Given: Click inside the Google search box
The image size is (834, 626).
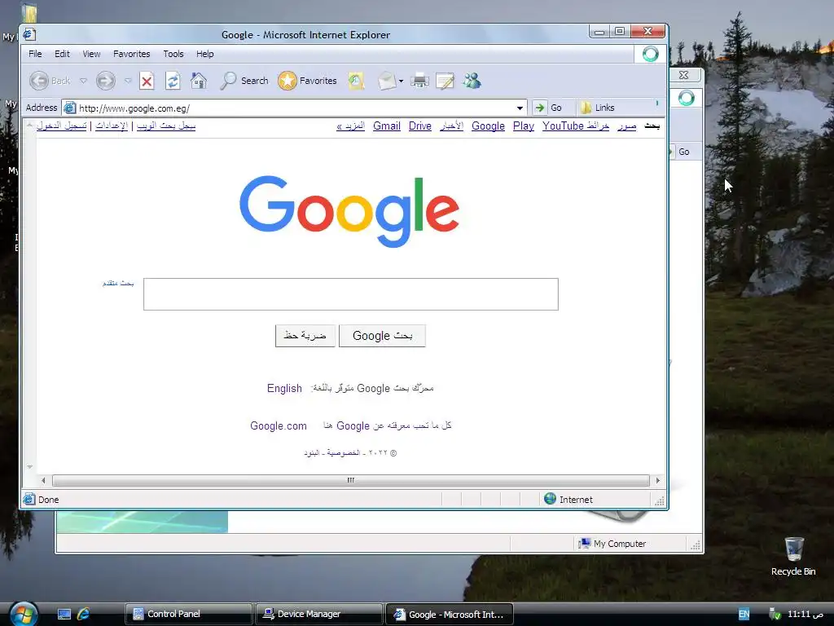Looking at the screenshot, I should click(x=351, y=293).
